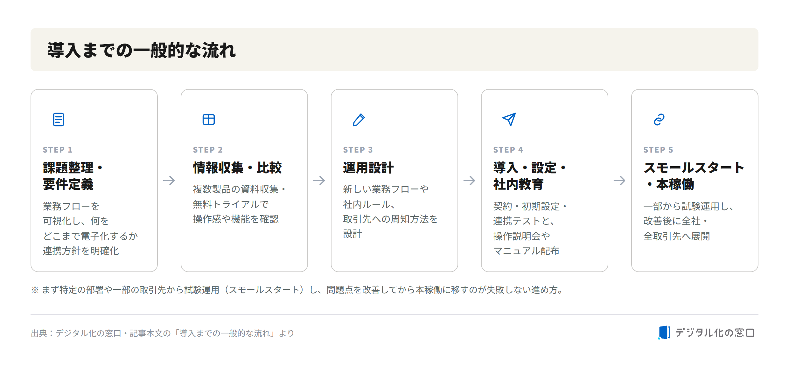789x370 pixels.
Task: Click the スモールスタート・本稼働 title
Action: coord(694,176)
